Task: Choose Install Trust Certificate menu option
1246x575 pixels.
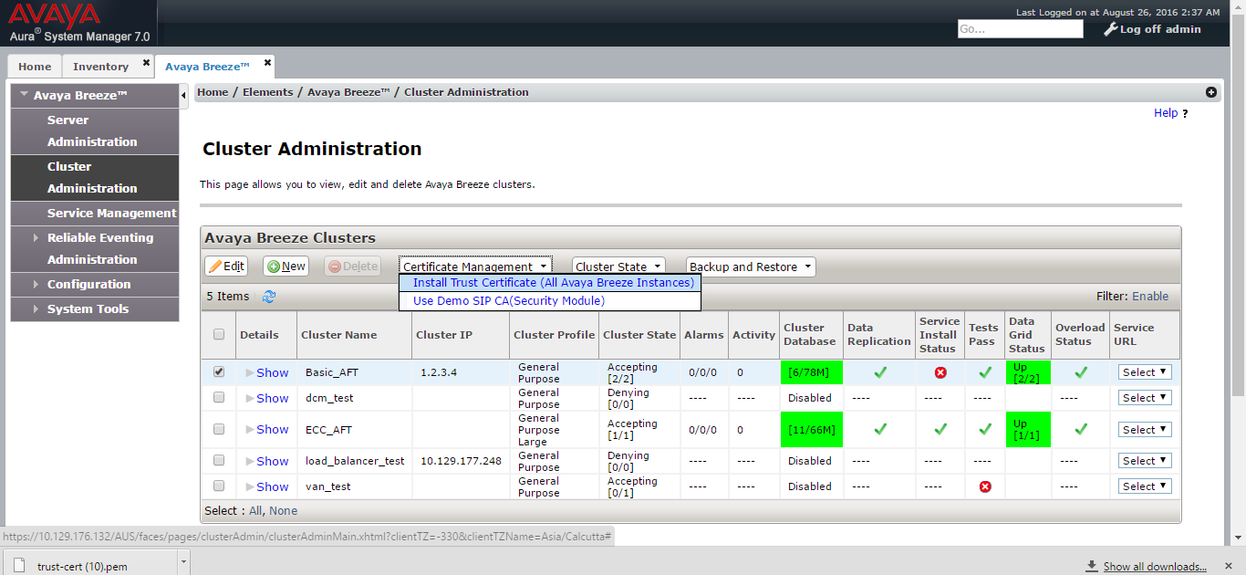Action: [550, 283]
